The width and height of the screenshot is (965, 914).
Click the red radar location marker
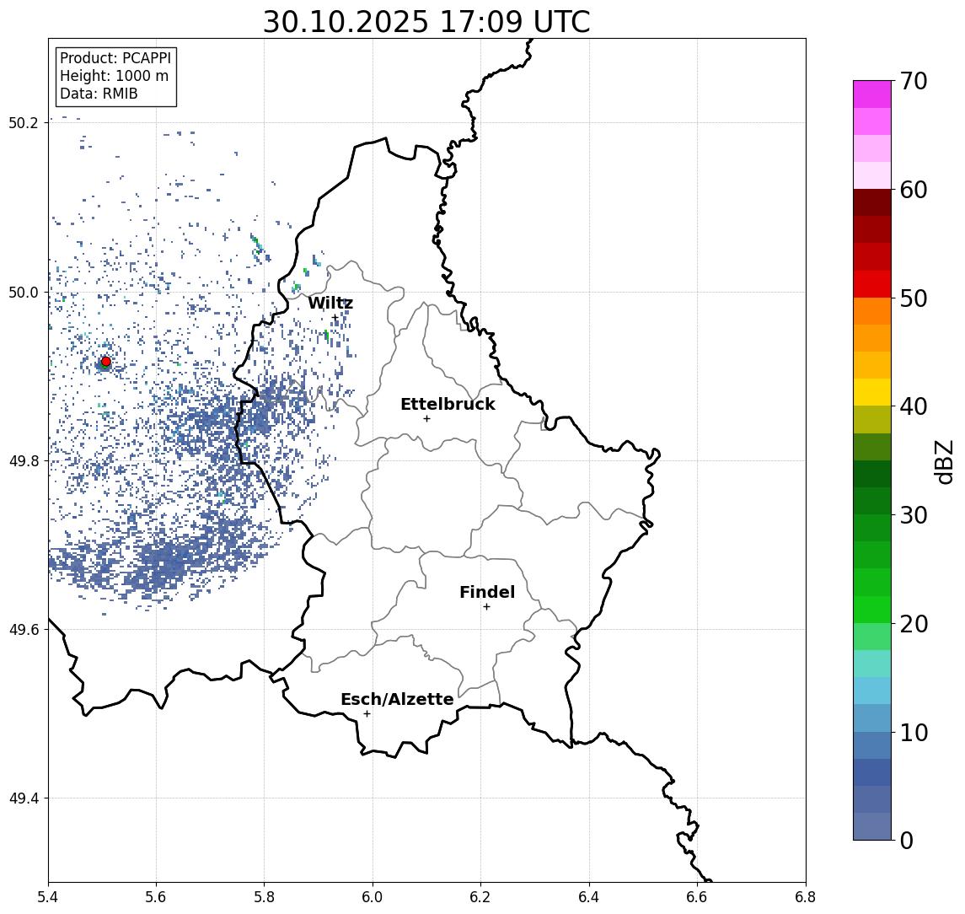pos(106,362)
